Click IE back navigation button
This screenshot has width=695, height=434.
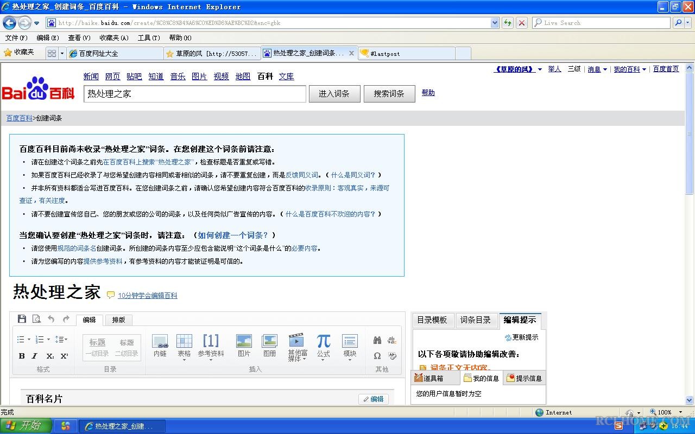pyautogui.click(x=9, y=23)
